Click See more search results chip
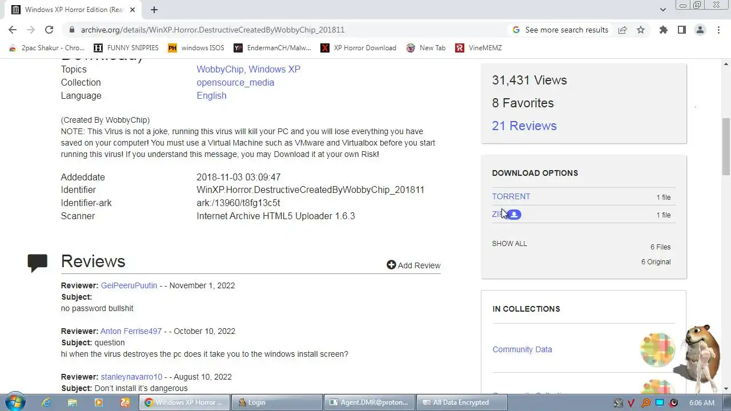 pos(561,30)
